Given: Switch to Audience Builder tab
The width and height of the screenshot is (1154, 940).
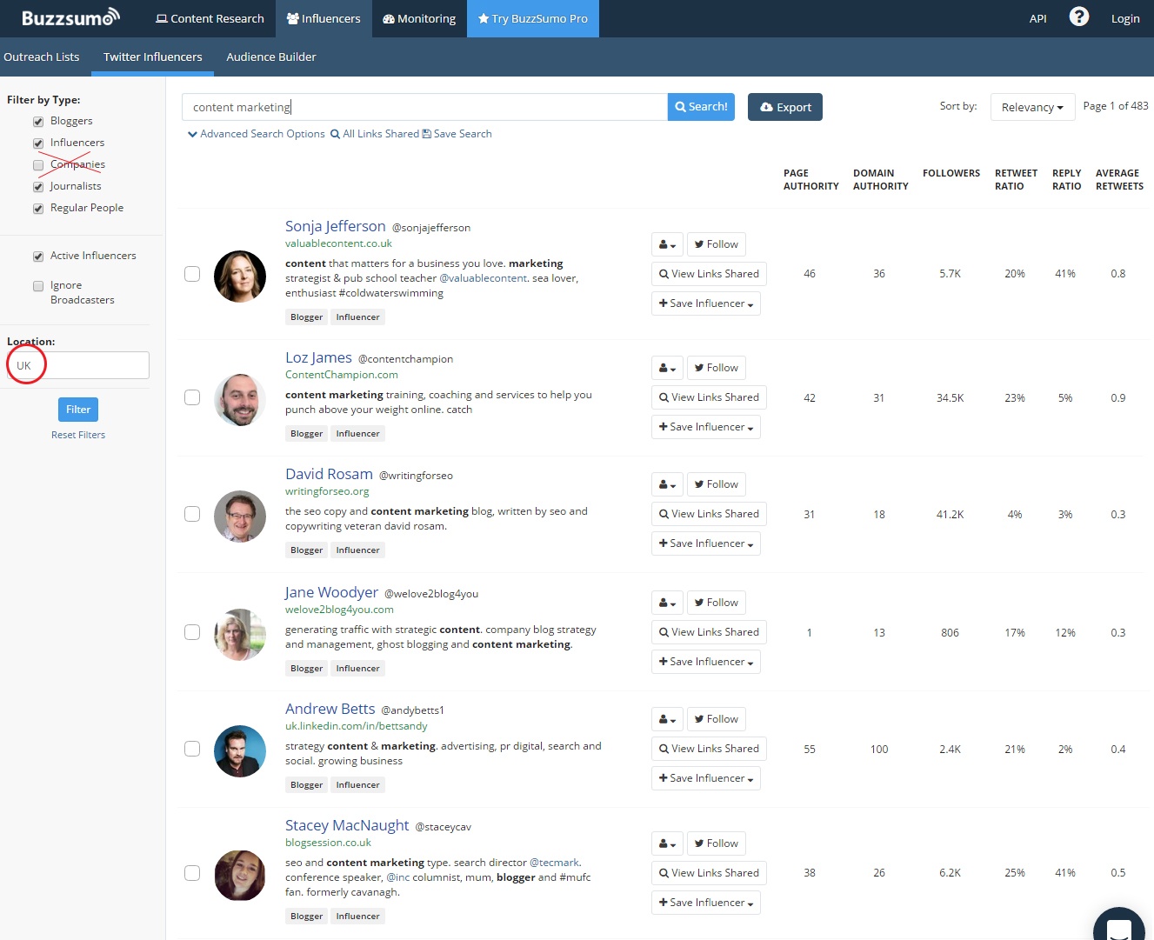Looking at the screenshot, I should tap(271, 57).
